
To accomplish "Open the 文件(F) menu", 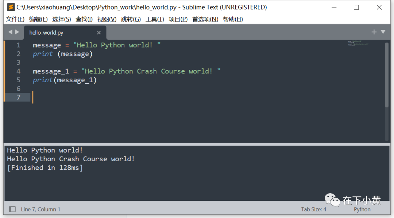I will (x=15, y=19).
